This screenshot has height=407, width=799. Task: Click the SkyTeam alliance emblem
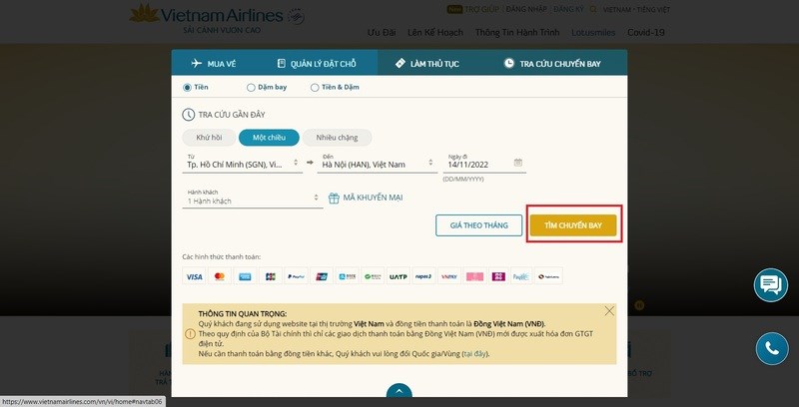coord(296,16)
